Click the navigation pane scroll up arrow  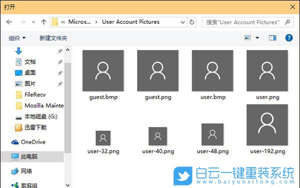(x=67, y=50)
